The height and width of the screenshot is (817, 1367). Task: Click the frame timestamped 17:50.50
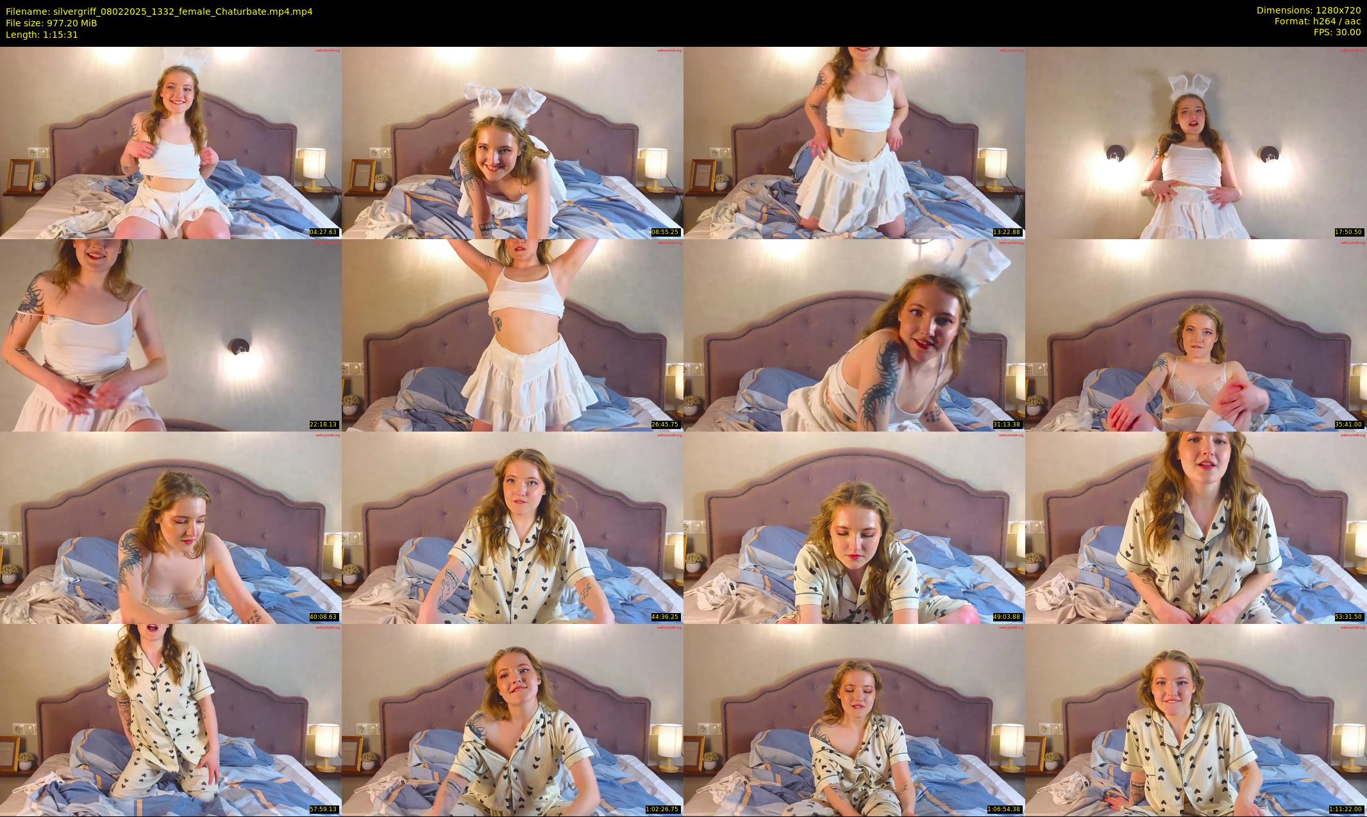tap(1196, 142)
